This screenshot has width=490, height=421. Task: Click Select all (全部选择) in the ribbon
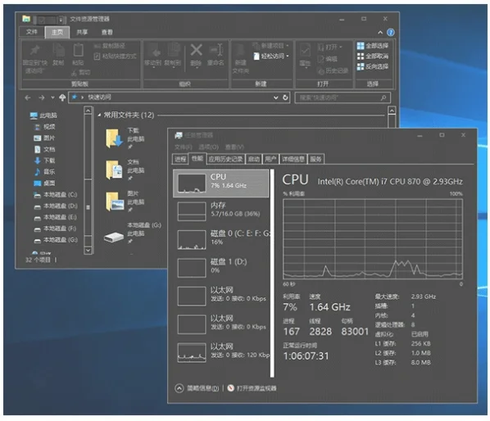pos(373,46)
